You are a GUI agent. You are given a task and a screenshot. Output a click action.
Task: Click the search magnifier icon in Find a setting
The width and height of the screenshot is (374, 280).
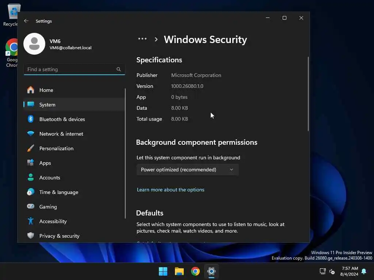tap(119, 69)
